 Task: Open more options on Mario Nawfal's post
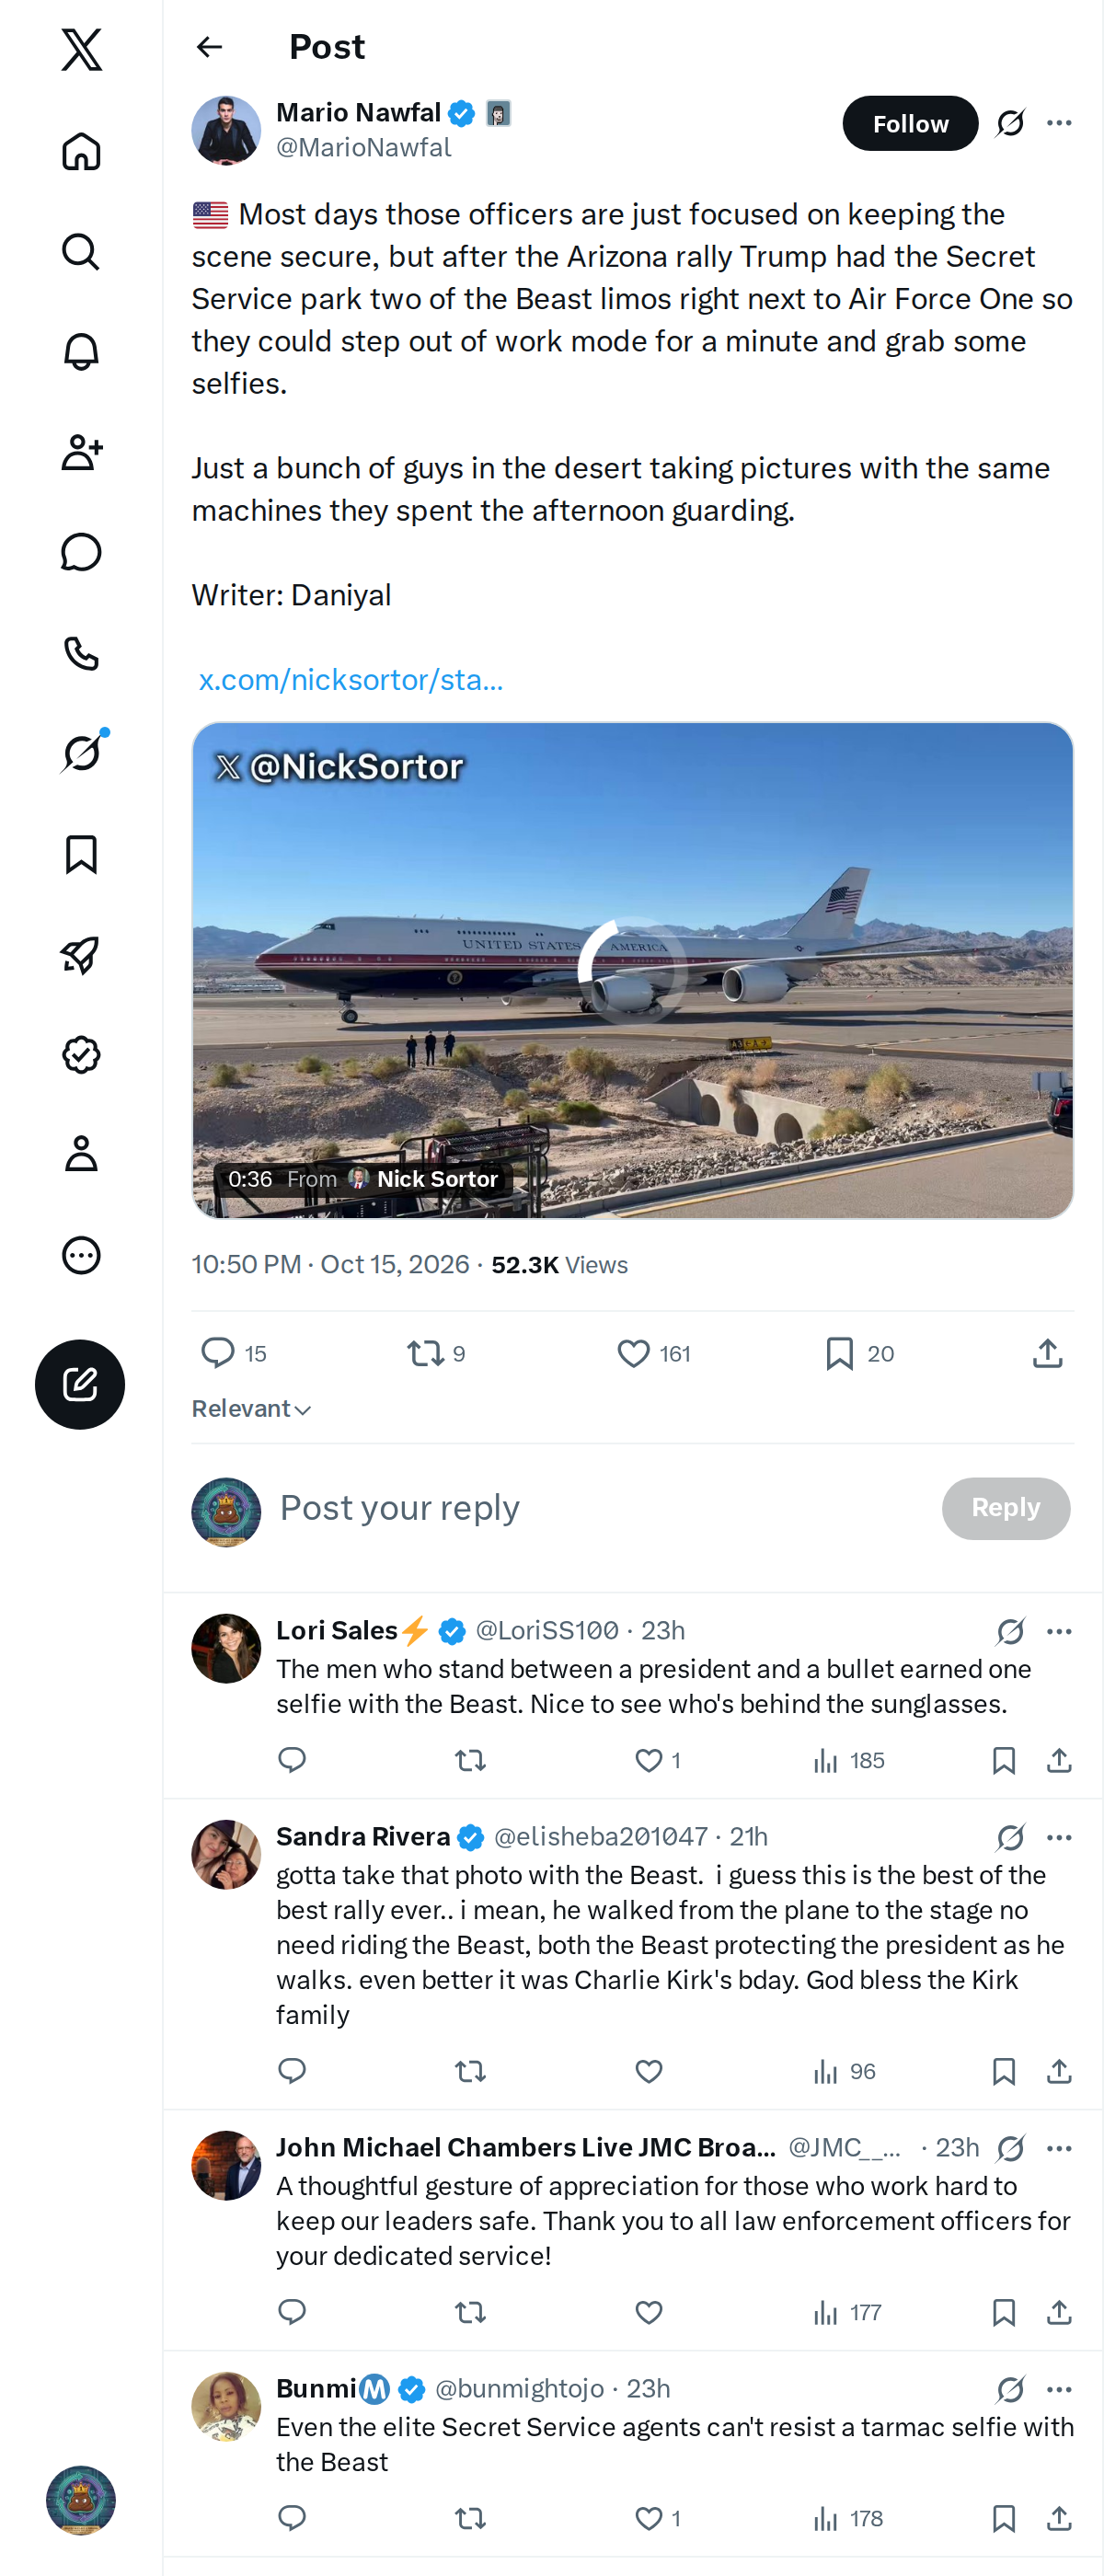[1059, 123]
